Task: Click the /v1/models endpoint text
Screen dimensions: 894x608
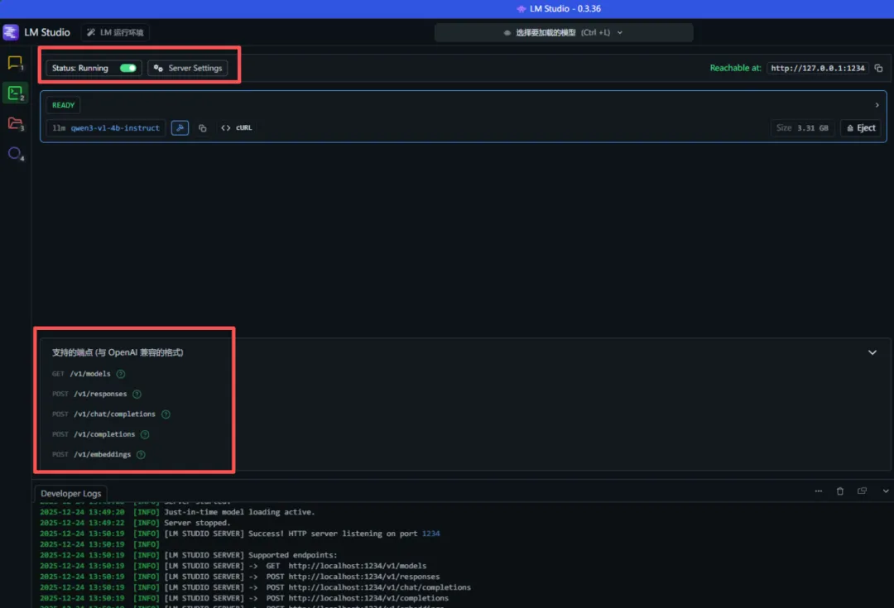Action: 90,374
